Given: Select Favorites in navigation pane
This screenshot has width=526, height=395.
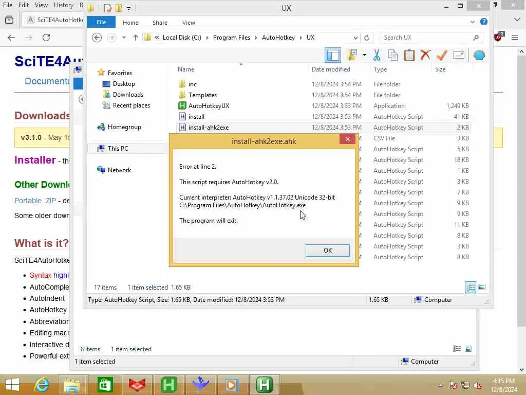Looking at the screenshot, I should point(120,73).
